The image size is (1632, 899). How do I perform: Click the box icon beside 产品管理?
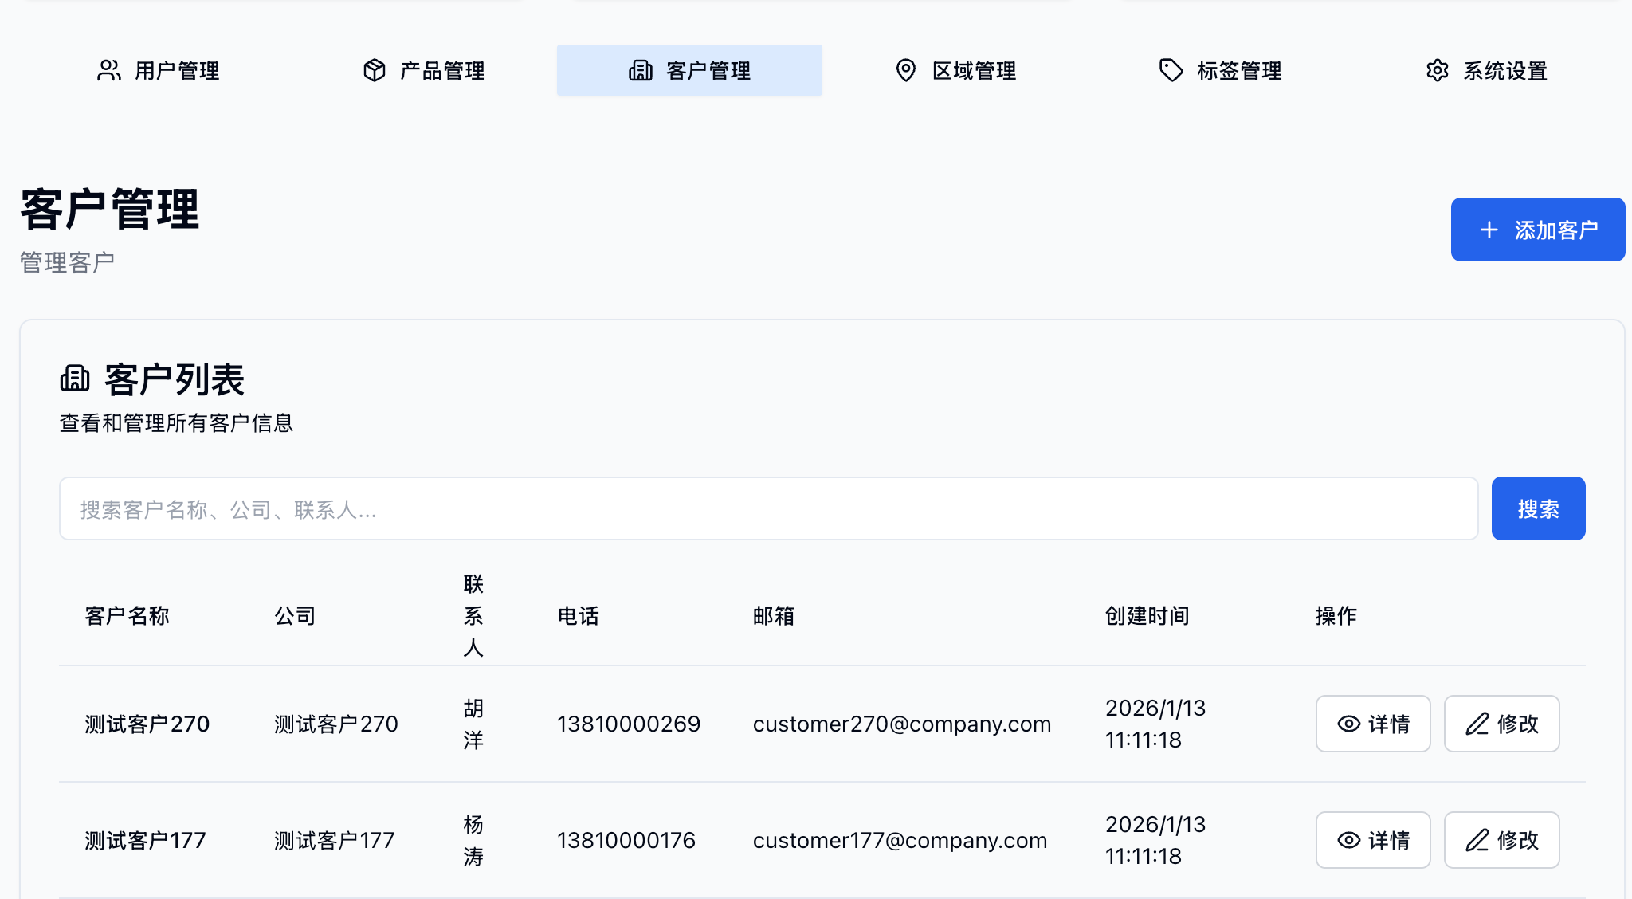375,70
